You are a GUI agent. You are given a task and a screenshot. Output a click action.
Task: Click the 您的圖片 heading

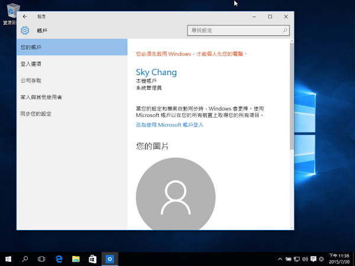point(152,146)
